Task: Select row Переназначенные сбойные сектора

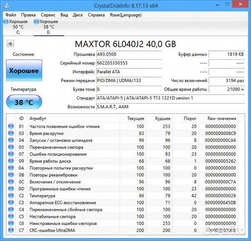Action: (x=122, y=209)
